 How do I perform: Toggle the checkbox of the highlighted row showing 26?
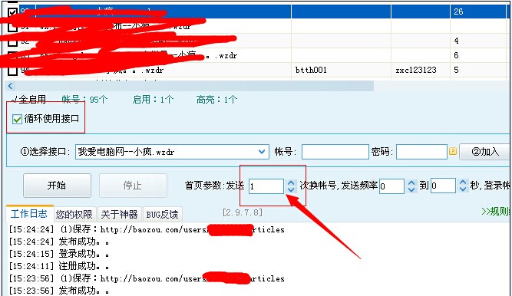pyautogui.click(x=12, y=12)
